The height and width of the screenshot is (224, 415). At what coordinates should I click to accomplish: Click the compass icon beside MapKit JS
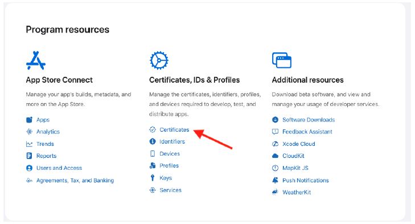(276, 168)
